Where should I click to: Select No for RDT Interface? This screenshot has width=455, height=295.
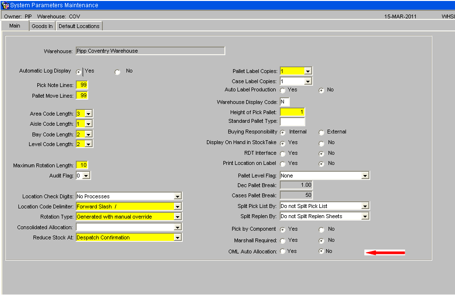(321, 154)
